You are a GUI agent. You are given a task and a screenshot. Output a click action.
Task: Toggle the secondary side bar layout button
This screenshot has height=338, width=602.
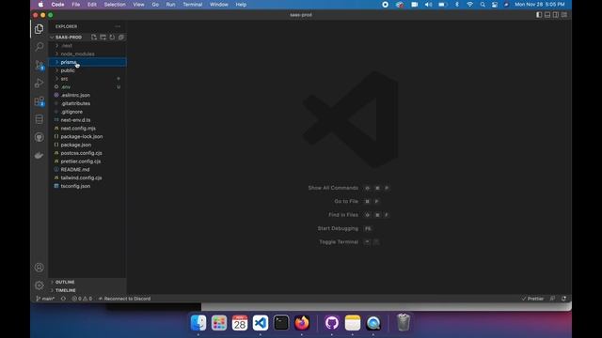point(556,15)
